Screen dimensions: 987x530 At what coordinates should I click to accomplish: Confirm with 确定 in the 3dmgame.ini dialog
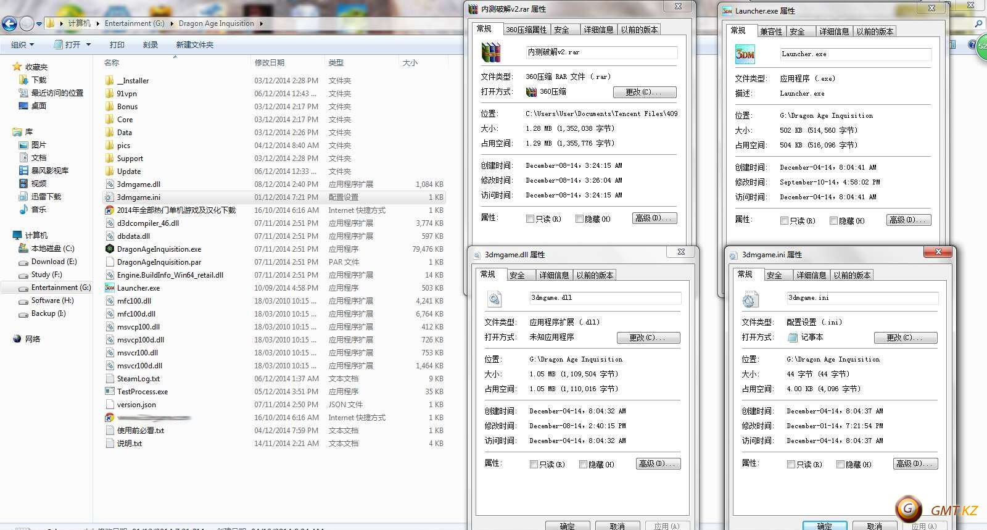click(824, 526)
